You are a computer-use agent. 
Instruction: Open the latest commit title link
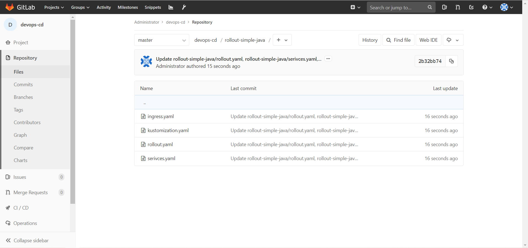[239, 59]
